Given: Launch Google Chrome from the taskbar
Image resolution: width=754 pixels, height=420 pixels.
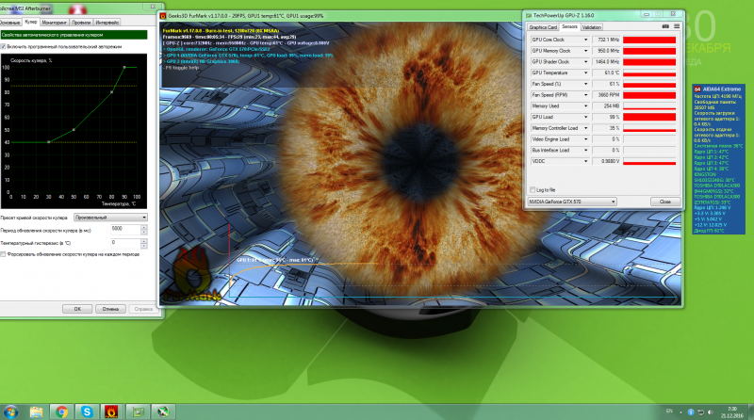Looking at the screenshot, I should click(61, 412).
